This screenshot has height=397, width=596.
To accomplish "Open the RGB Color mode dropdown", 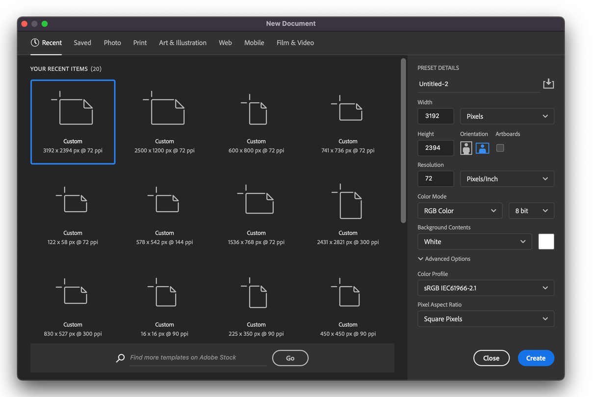I will [460, 211].
